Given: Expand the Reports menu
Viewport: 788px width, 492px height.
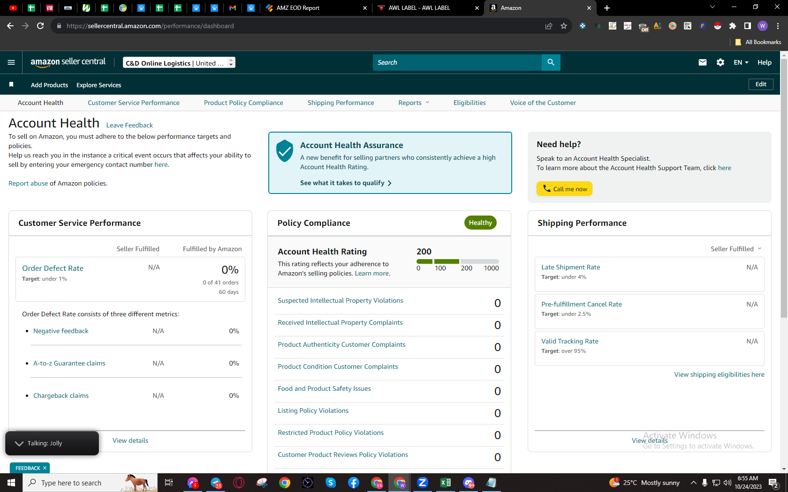Looking at the screenshot, I should pos(414,103).
